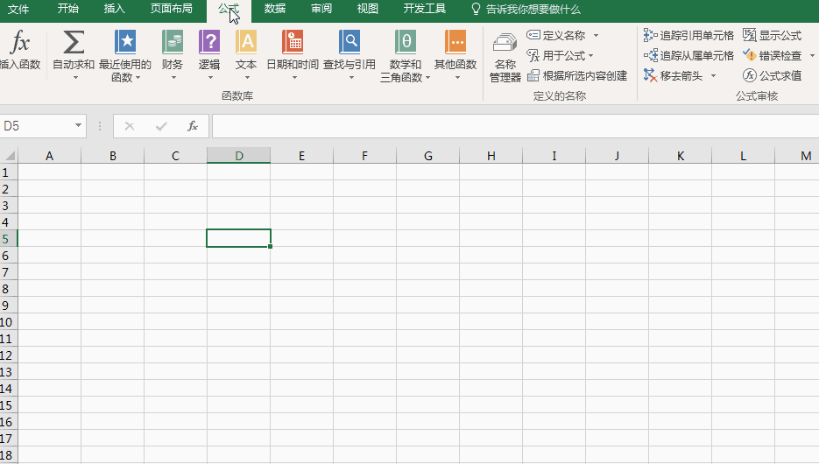This screenshot has height=464, width=819.
Task: Open Recently Used (最近使用的函数) star book icon
Action: (x=125, y=42)
